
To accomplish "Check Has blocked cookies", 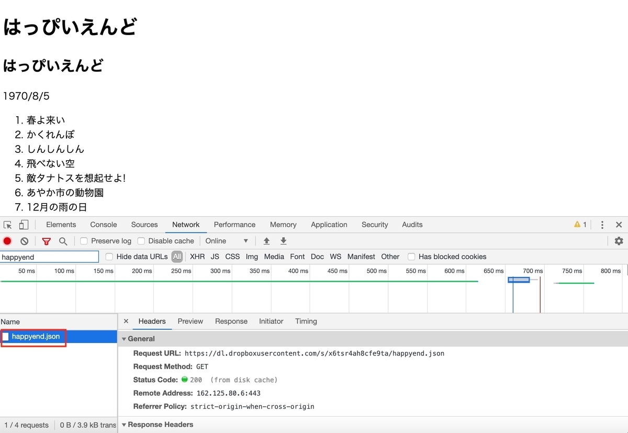I will [411, 257].
